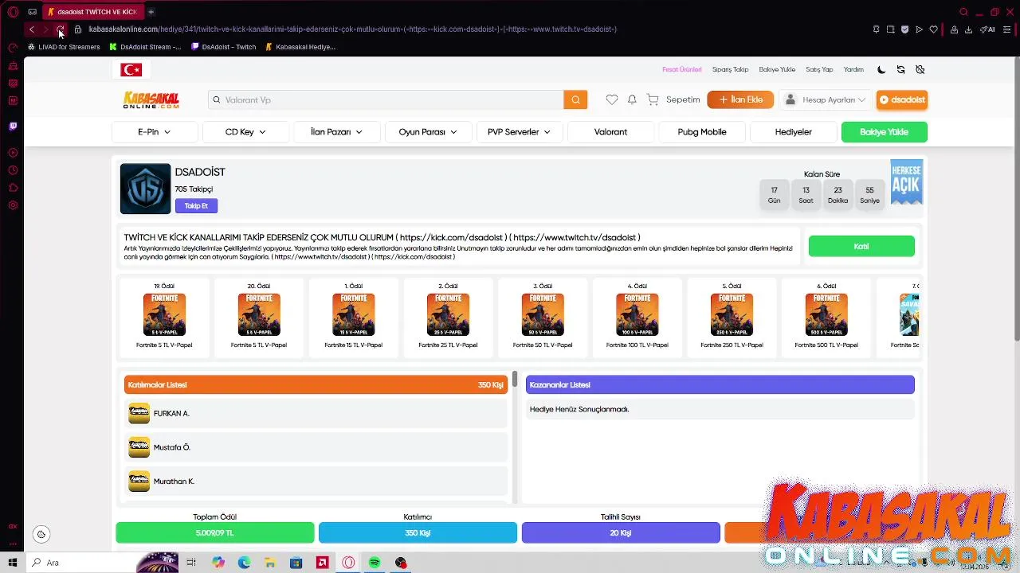
Task: Open Opera easy setup menu icon
Action: (1007, 29)
